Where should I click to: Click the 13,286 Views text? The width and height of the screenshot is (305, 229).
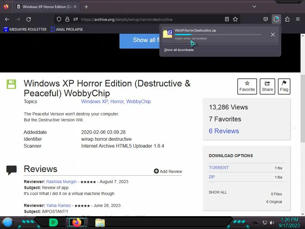point(228,107)
